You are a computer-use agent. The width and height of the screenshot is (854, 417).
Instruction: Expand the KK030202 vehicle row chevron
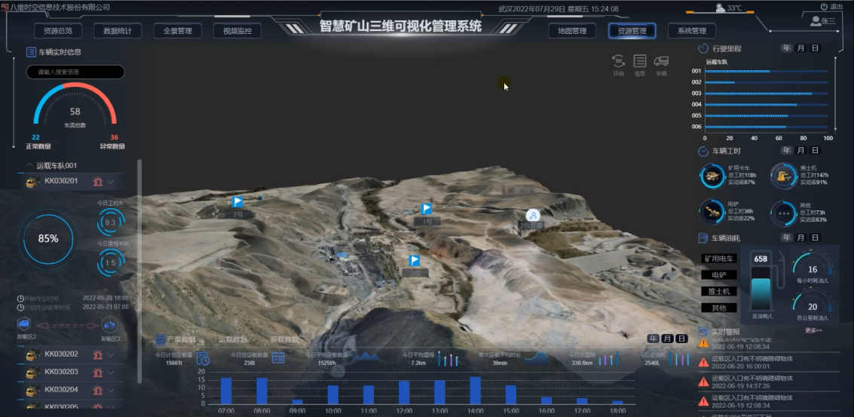point(111,354)
